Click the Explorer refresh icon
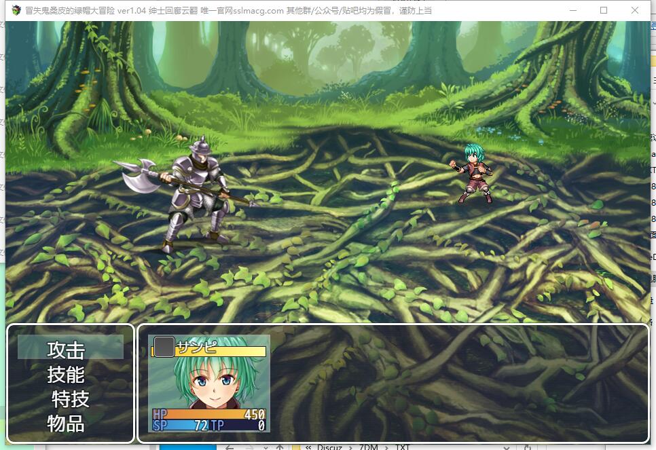Image resolution: width=656 pixels, height=450 pixels. click(x=528, y=447)
